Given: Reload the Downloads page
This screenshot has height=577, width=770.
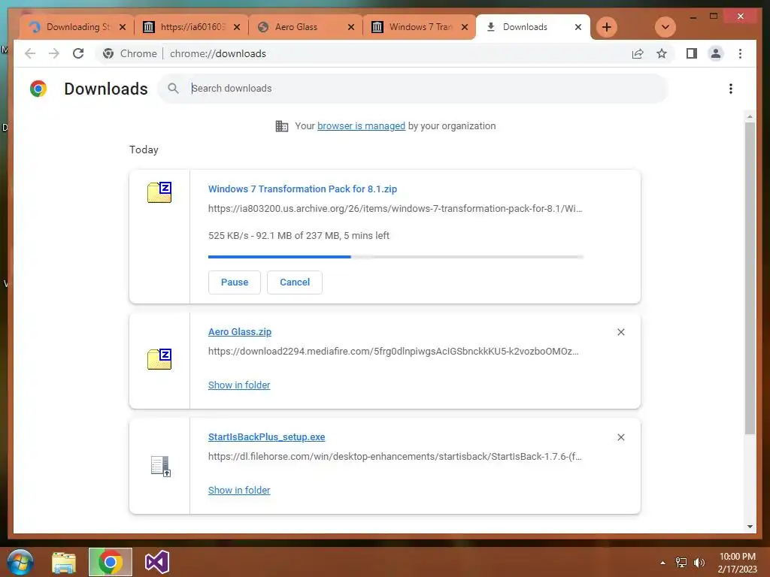Looking at the screenshot, I should pyautogui.click(x=78, y=53).
